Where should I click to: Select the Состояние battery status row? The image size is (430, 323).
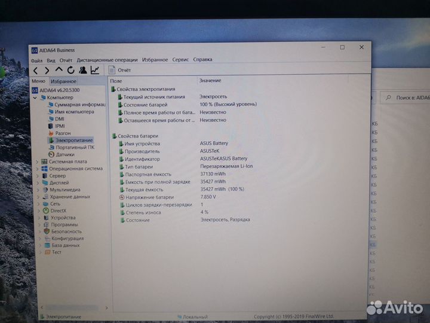pos(188,220)
